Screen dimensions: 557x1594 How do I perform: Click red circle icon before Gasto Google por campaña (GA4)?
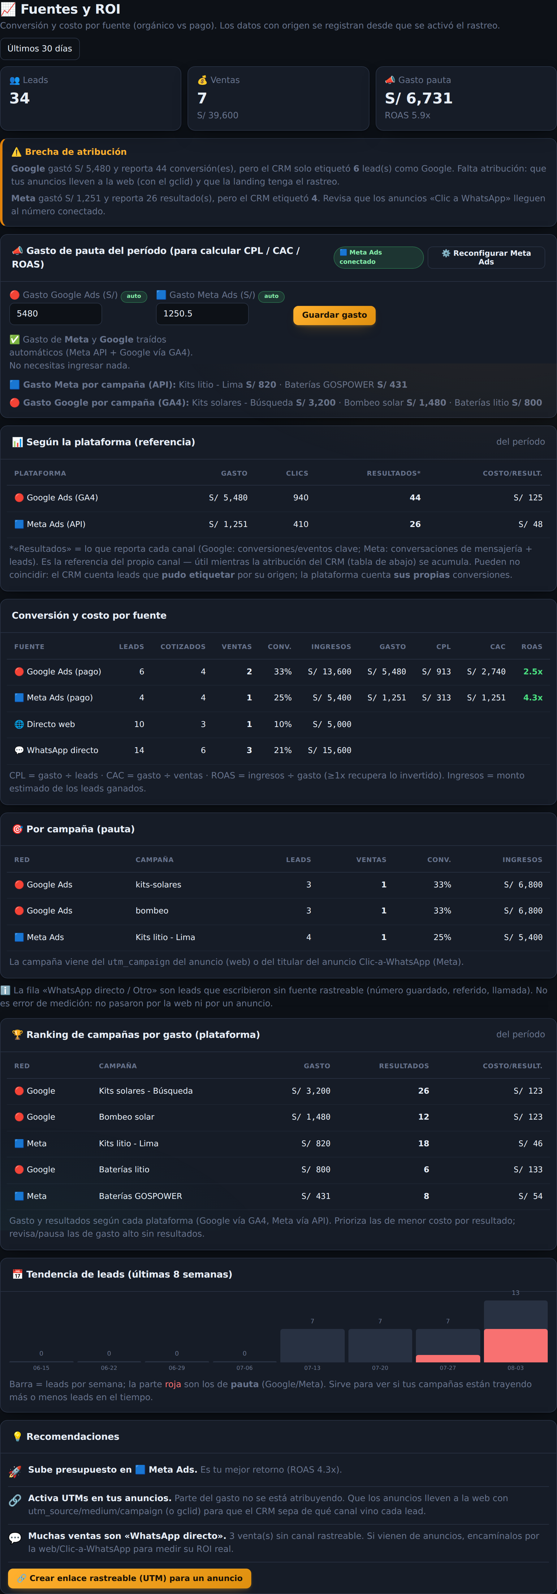14,403
